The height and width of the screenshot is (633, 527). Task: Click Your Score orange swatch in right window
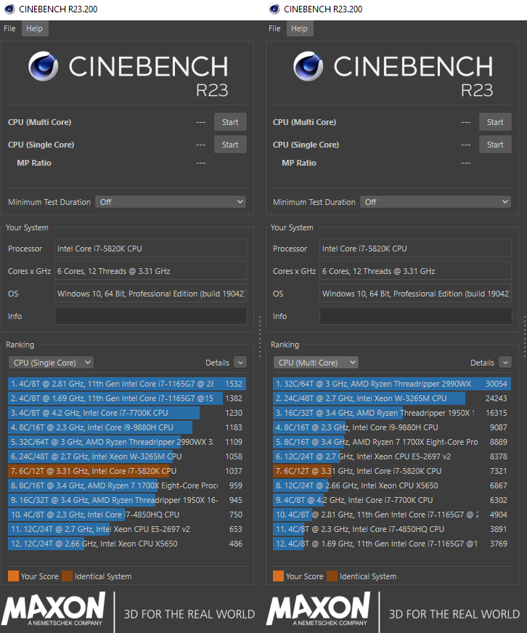pos(278,576)
